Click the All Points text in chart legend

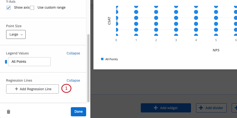pos(112,59)
